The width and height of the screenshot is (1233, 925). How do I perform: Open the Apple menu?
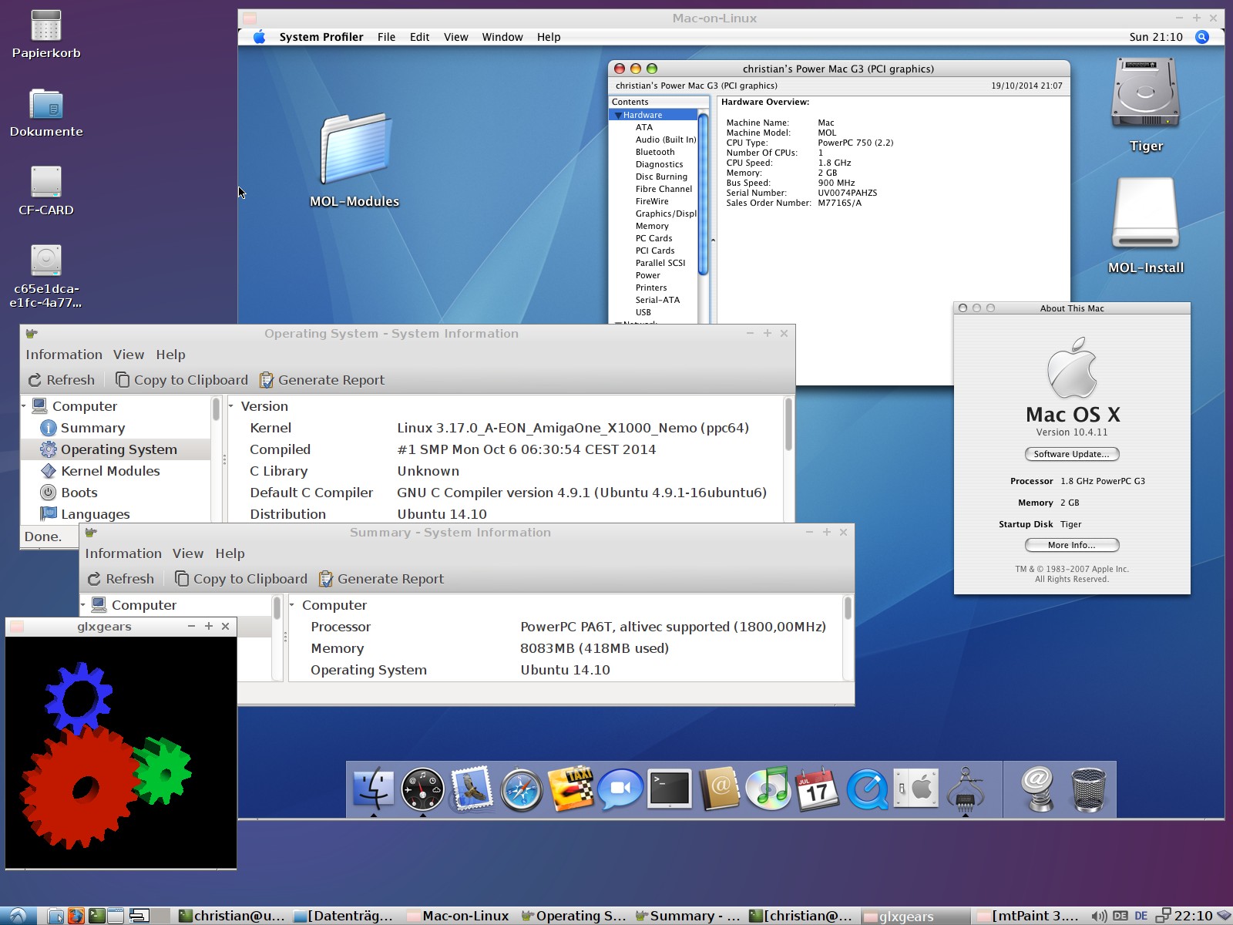coord(260,37)
